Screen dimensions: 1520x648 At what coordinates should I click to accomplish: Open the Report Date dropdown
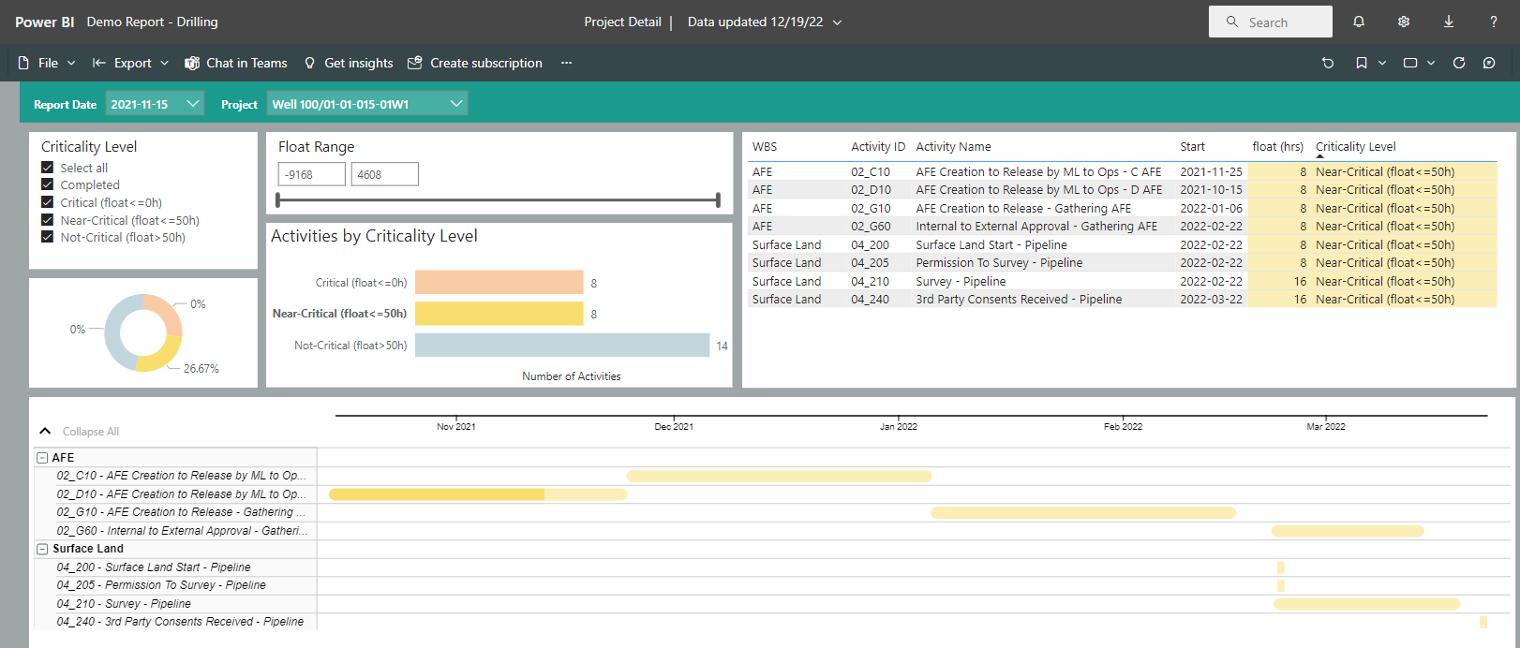coord(155,104)
